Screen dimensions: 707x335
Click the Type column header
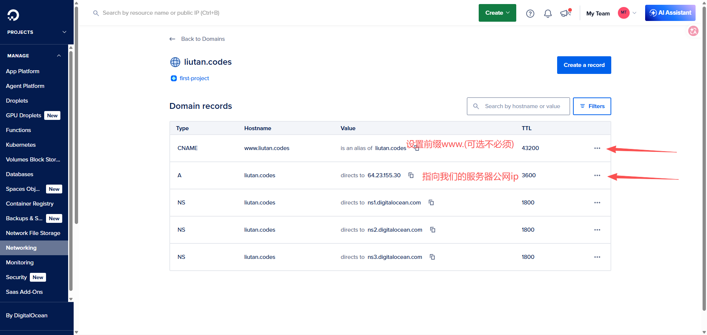point(182,128)
